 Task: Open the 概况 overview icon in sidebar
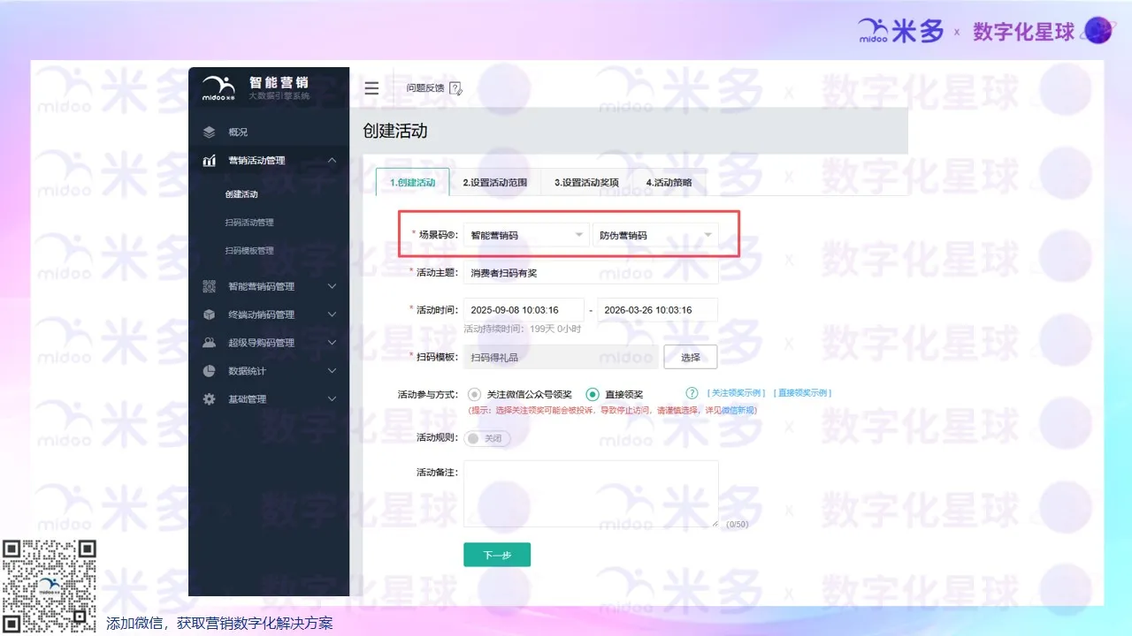coord(209,132)
